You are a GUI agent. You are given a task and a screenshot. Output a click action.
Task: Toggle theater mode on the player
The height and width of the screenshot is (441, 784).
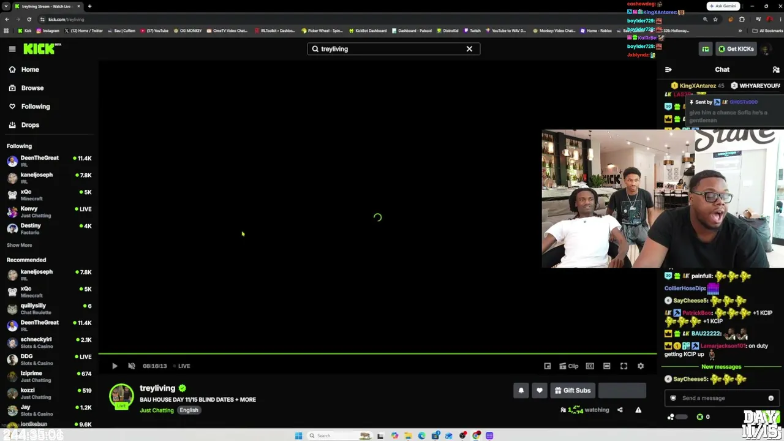(x=606, y=366)
